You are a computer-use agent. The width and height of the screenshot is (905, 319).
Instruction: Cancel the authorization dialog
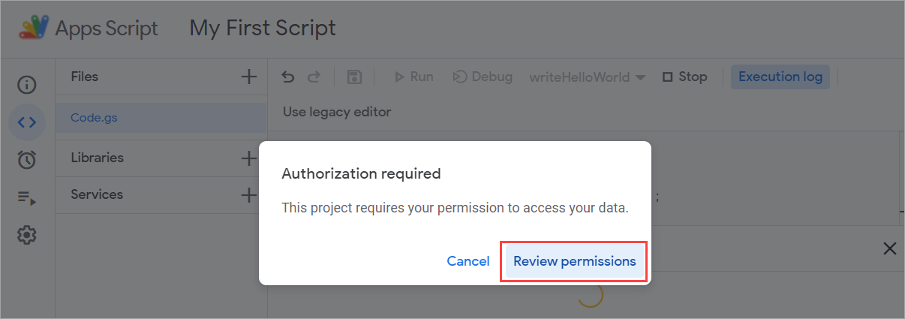tap(468, 261)
